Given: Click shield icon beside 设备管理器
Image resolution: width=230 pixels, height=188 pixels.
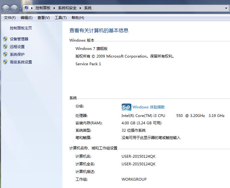Looking at the screenshot, I should [5, 39].
